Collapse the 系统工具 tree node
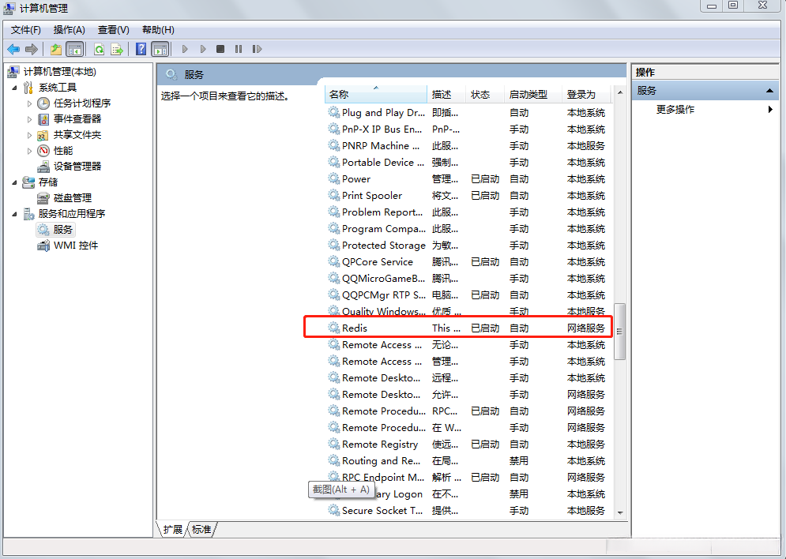Image resolution: width=786 pixels, height=559 pixels. [14, 88]
